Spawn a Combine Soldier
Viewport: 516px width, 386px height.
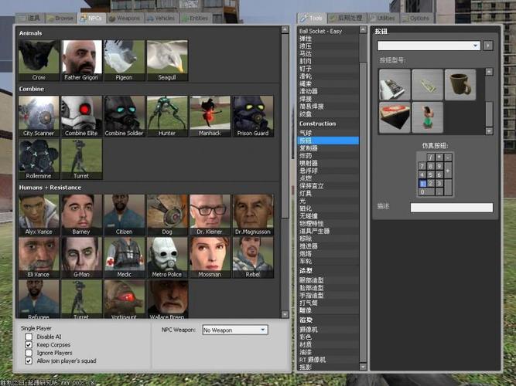click(x=125, y=117)
